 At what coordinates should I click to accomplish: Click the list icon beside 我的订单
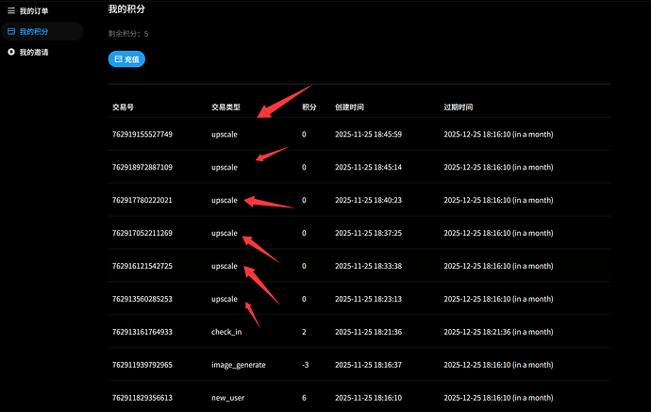tap(11, 11)
